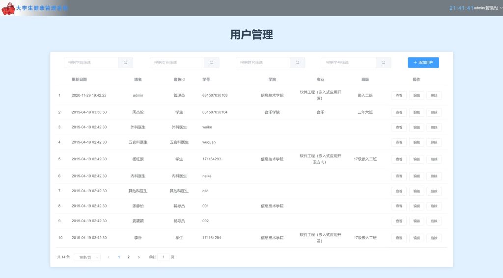View the admin user row

point(399,96)
